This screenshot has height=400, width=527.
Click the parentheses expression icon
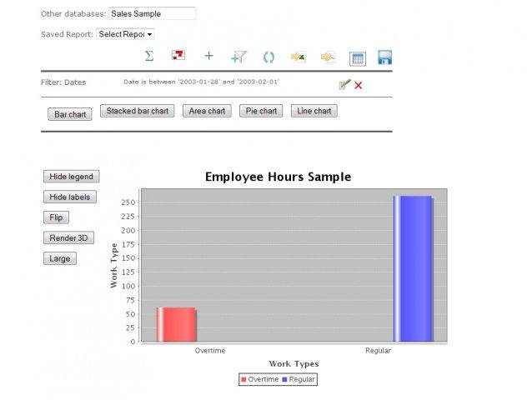(269, 57)
